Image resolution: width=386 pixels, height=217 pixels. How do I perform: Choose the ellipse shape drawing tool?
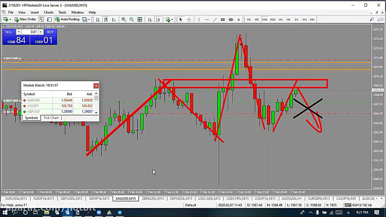[x=231, y=20]
